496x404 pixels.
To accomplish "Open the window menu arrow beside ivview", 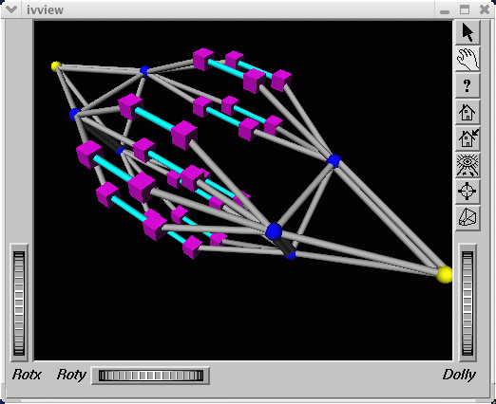I will (x=11, y=9).
